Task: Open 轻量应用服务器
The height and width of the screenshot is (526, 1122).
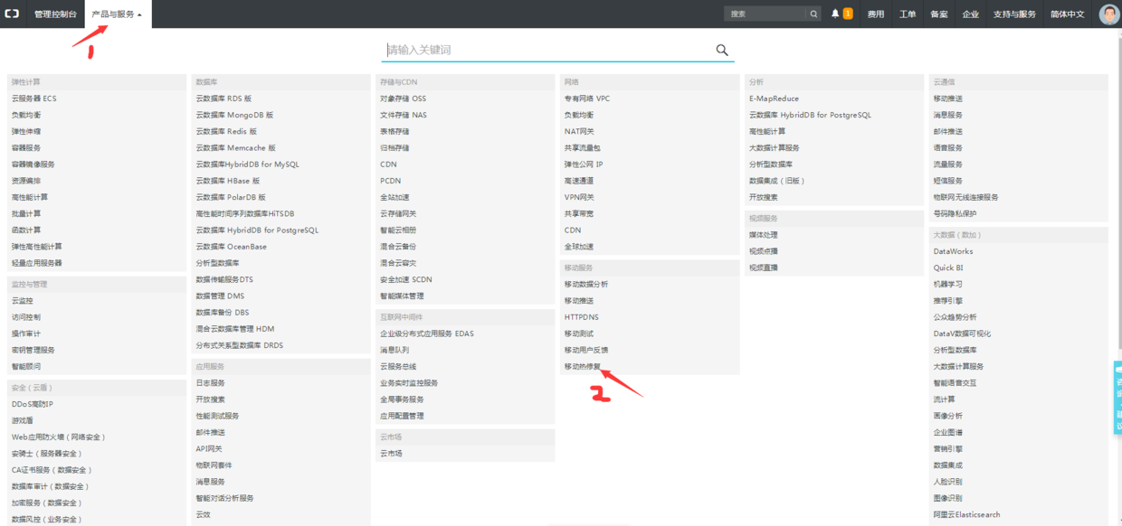Action: (x=37, y=263)
